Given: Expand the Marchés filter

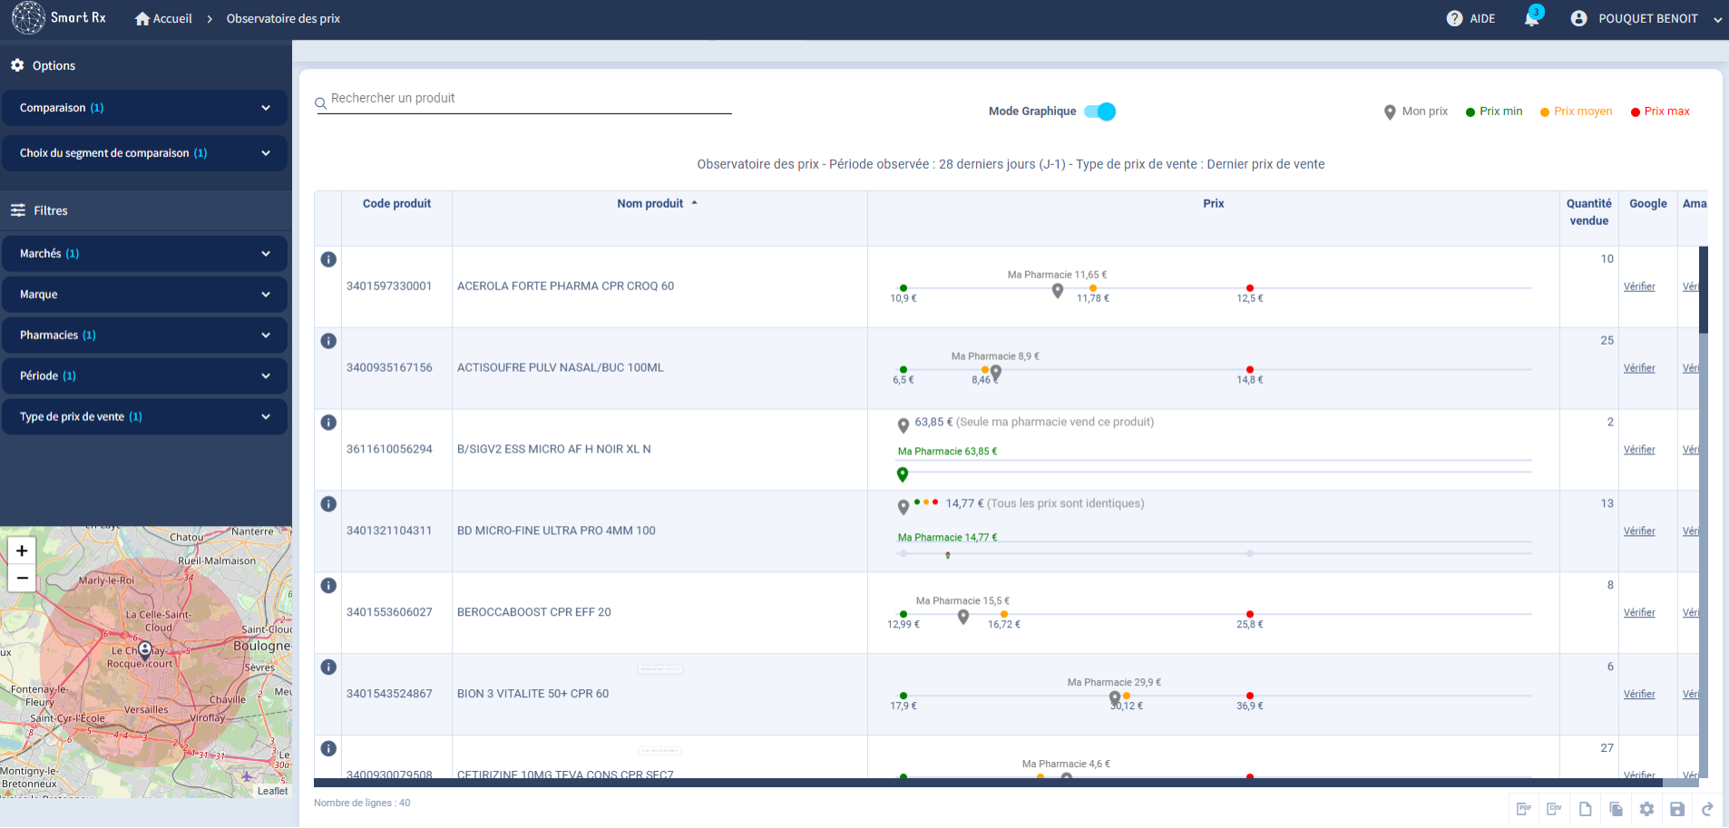Looking at the screenshot, I should (x=145, y=254).
